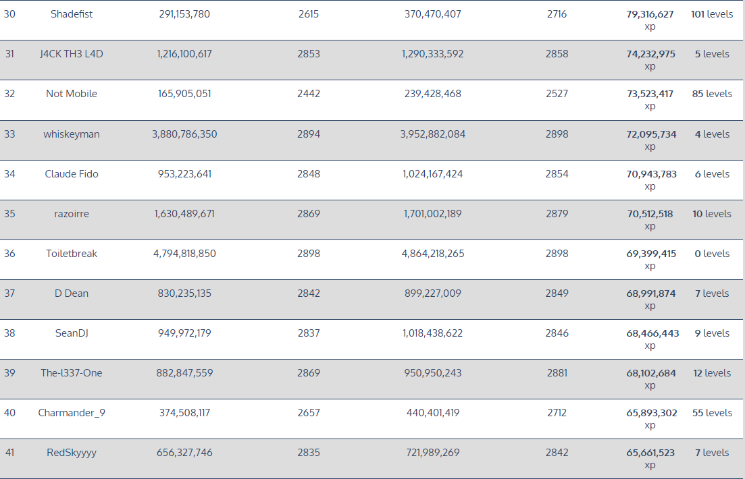Screen dimensions: 745x479
Task: Open Toiletbreak's player page
Action: pyautogui.click(x=72, y=254)
